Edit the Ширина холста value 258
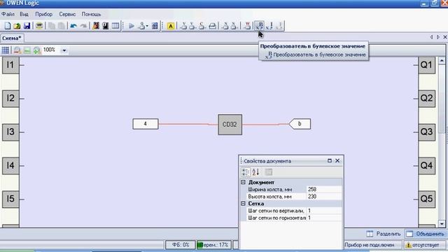 coord(324,190)
